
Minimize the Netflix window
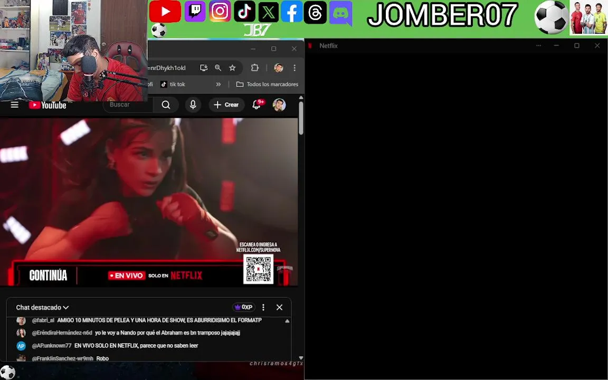tap(556, 45)
